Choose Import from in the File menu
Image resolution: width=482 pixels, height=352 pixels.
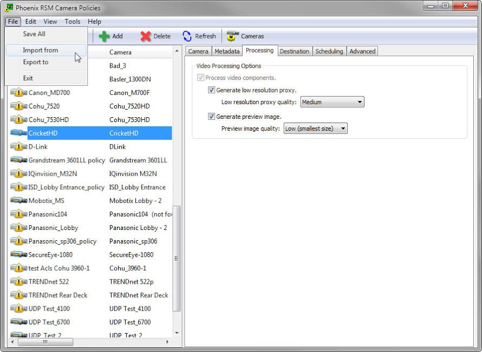click(x=40, y=50)
